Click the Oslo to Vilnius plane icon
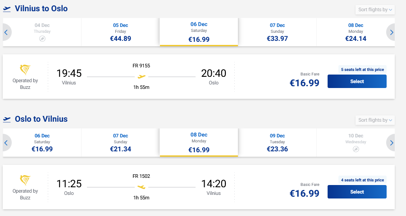This screenshot has width=406, height=216. (x=7, y=119)
